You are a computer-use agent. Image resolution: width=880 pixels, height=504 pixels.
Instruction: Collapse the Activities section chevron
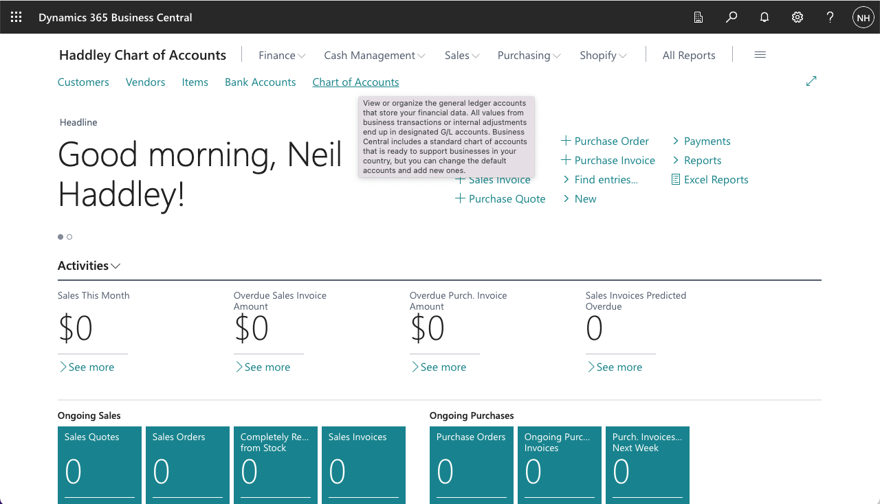[x=115, y=266]
